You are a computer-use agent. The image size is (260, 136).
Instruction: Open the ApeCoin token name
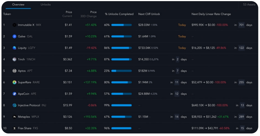[x=23, y=94]
